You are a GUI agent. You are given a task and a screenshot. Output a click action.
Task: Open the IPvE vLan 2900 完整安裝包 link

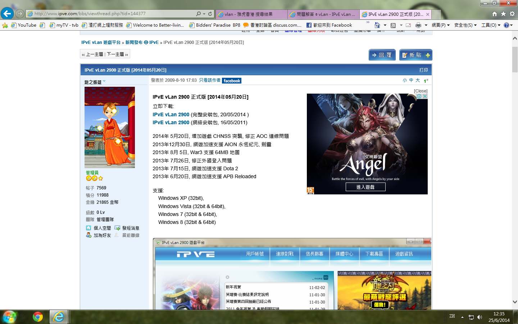(x=171, y=114)
